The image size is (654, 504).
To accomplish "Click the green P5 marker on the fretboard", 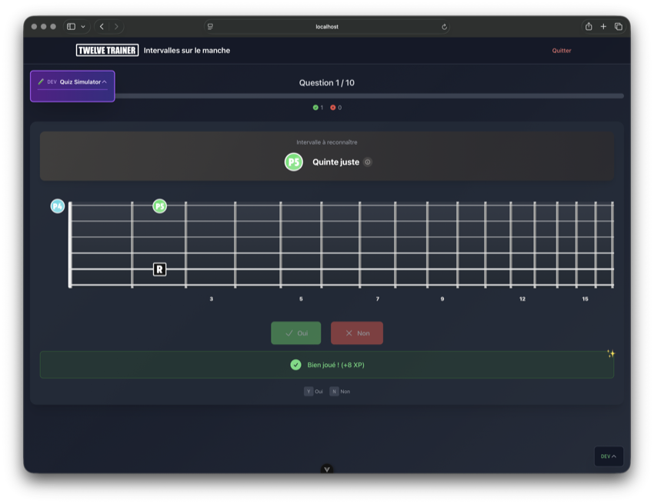I will pyautogui.click(x=159, y=206).
